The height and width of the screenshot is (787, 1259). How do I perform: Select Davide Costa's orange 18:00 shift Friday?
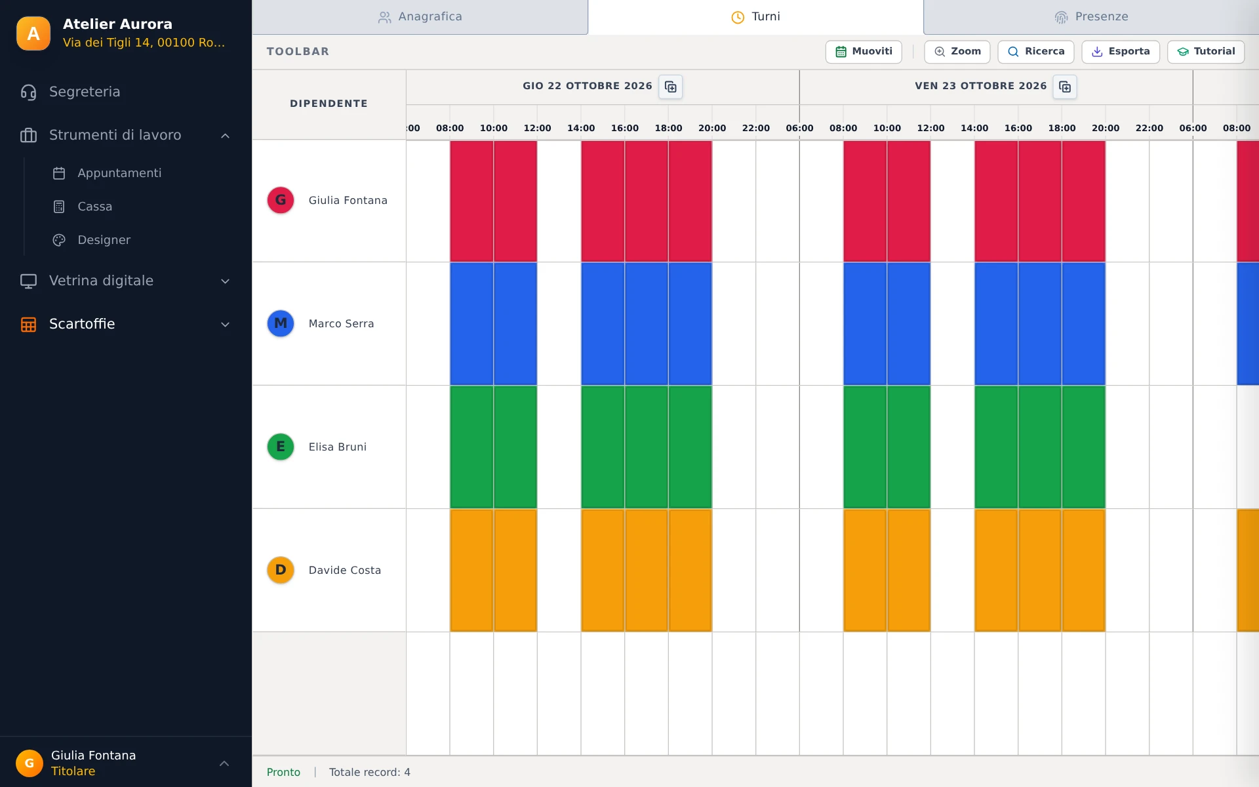[1083, 571]
